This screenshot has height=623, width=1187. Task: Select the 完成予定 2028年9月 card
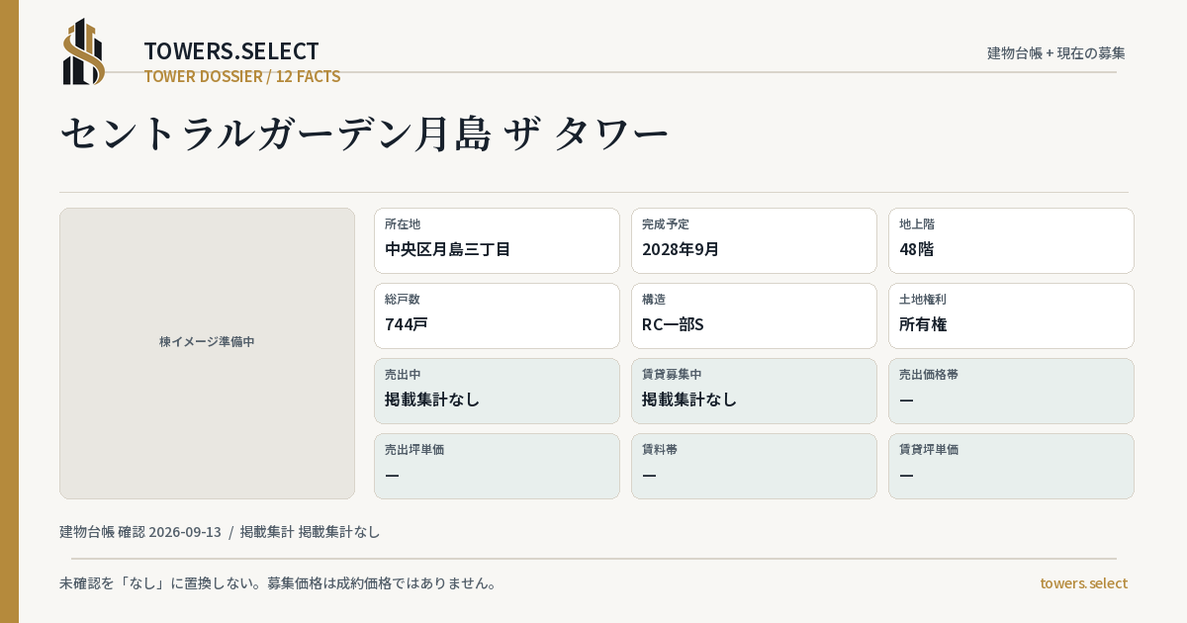coord(754,240)
